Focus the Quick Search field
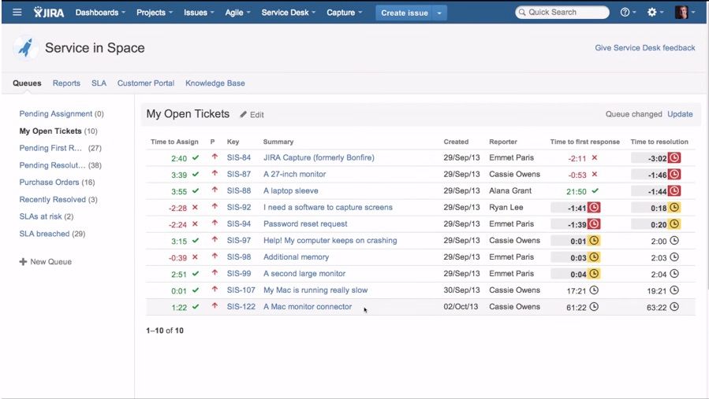This screenshot has width=709, height=399. coord(562,12)
